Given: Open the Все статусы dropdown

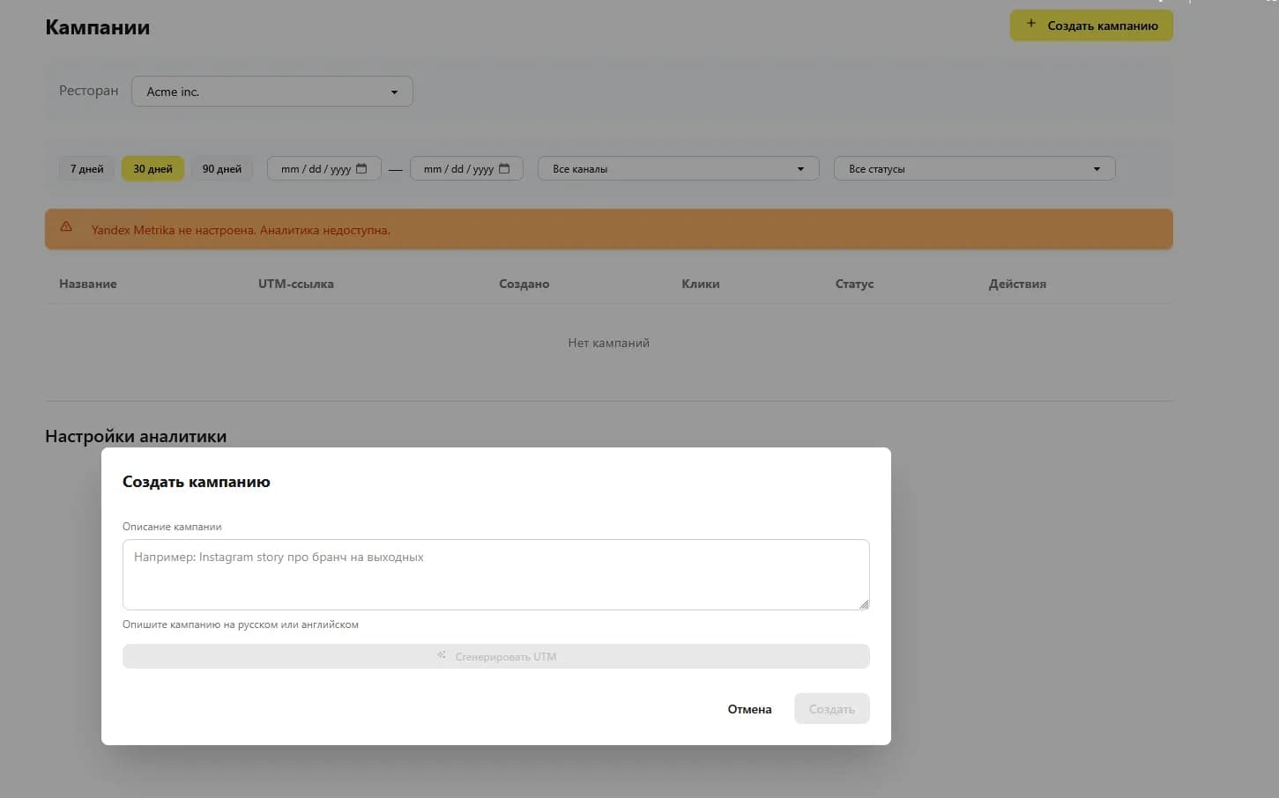Looking at the screenshot, I should [973, 168].
